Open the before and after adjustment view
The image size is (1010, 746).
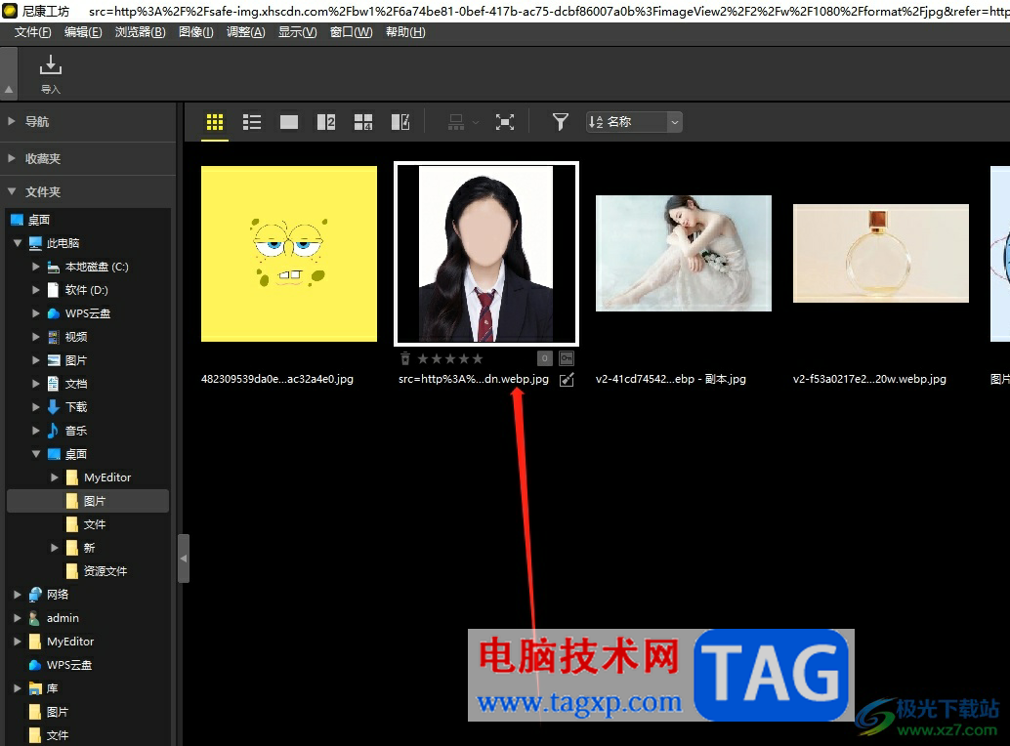click(x=400, y=122)
